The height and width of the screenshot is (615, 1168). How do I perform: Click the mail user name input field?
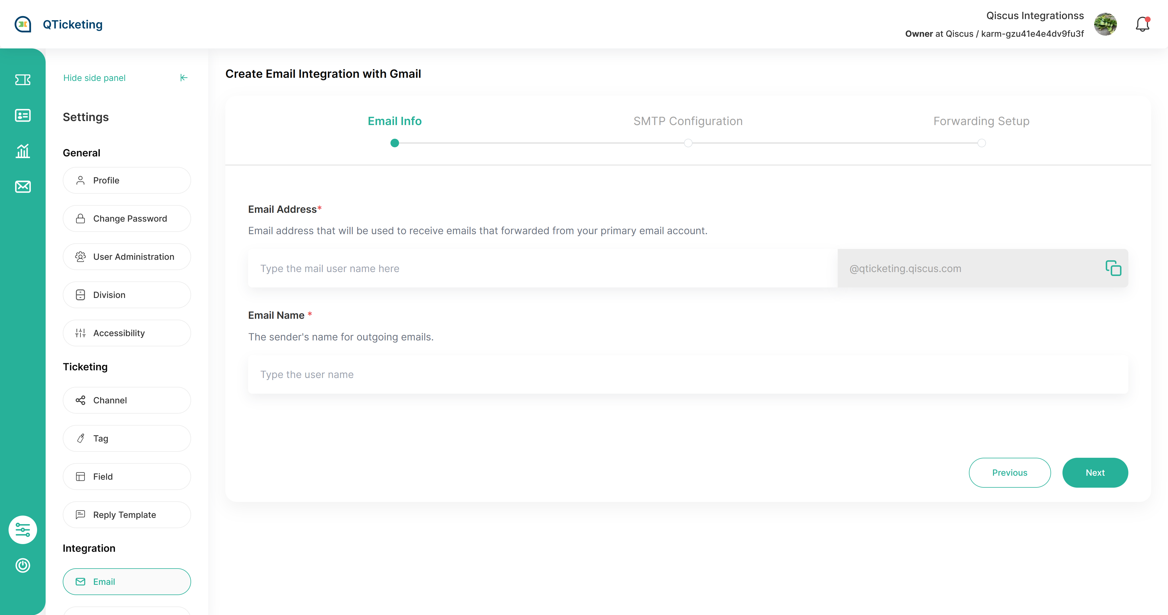542,268
